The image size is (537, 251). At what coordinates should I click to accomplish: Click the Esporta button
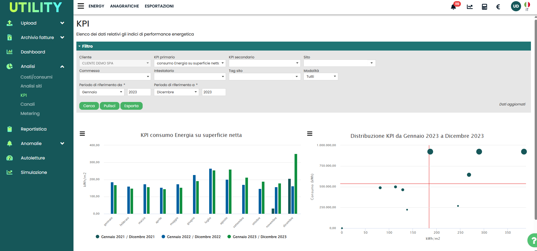[131, 106]
